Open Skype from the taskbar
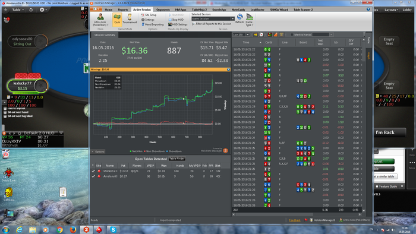 tap(113, 229)
